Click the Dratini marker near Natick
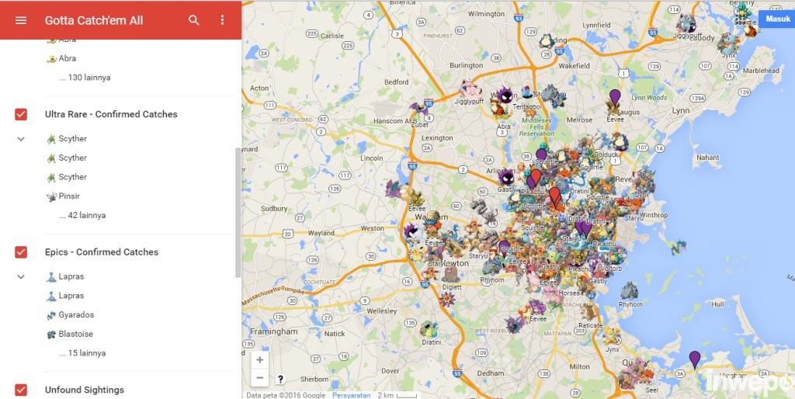This screenshot has height=399, width=795. pyautogui.click(x=429, y=330)
